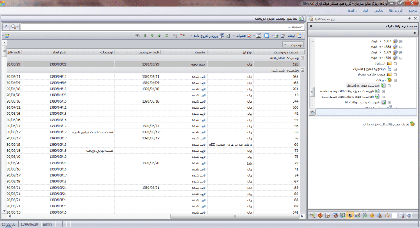The height and width of the screenshot is (228, 420).
Task: Collapse the وضعیت: تایید شده group
Action: [x=302, y=70]
